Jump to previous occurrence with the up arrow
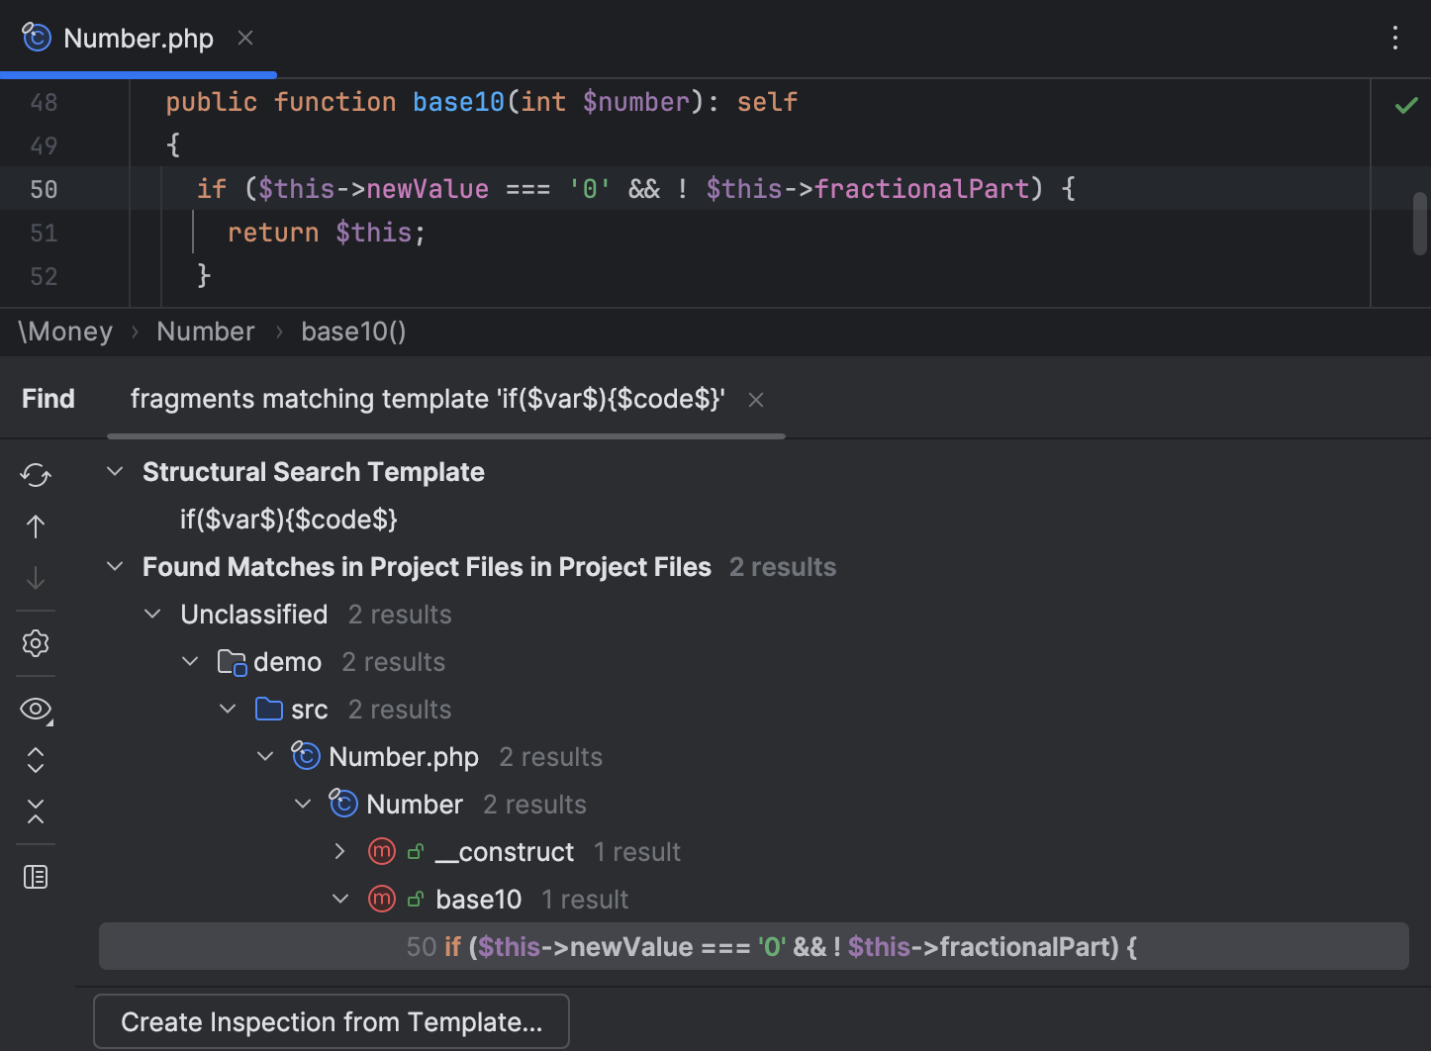The height and width of the screenshot is (1051, 1431). [35, 525]
